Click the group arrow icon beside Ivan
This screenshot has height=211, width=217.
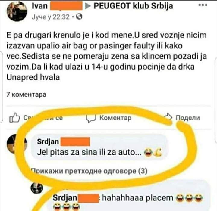[88, 6]
